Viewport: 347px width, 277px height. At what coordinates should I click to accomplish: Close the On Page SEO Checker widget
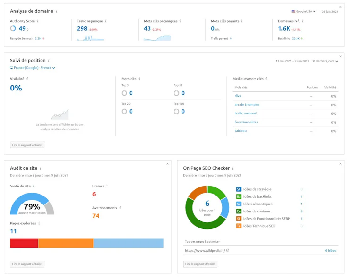[340, 164]
